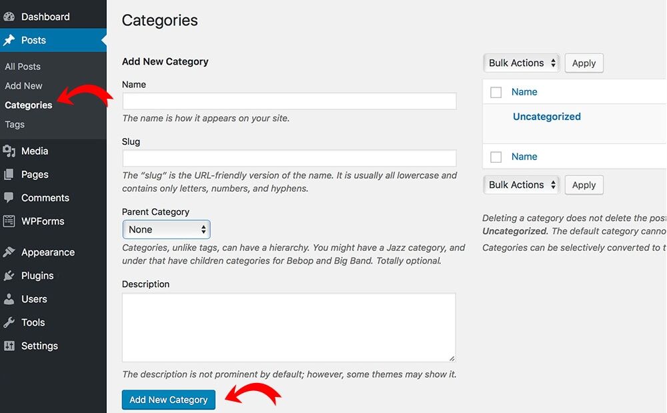Click the top Apply button
The width and height of the screenshot is (667, 413).
[x=584, y=63]
